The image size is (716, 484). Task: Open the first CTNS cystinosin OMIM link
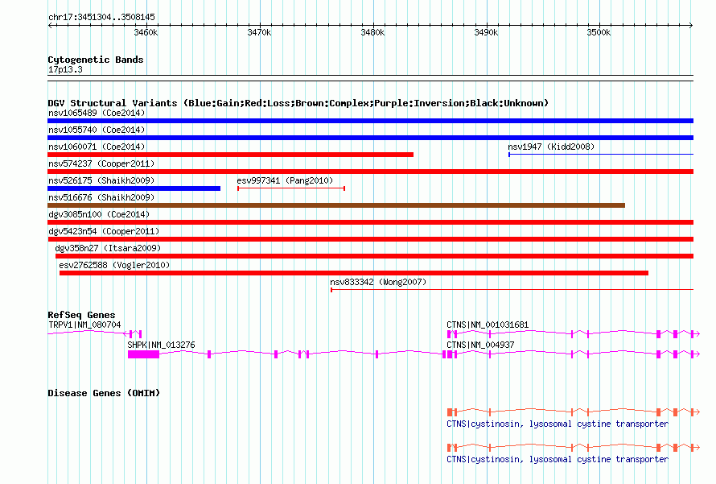point(558,424)
